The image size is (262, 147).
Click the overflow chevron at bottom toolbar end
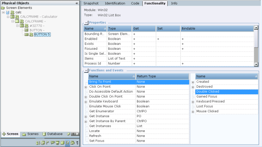pyautogui.click(x=77, y=143)
